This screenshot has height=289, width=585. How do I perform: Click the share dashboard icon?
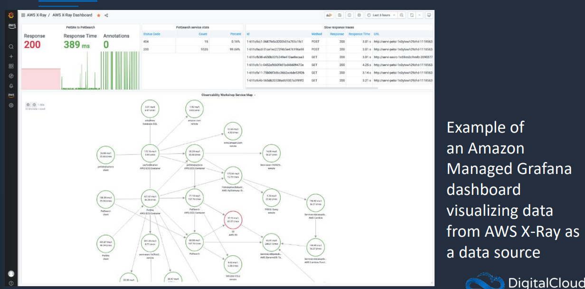pos(106,15)
